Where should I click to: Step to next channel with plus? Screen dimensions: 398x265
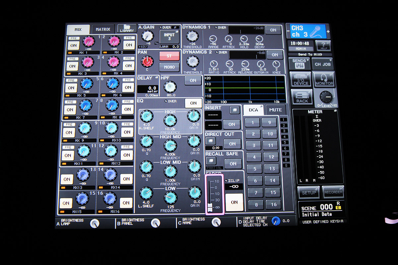click(328, 31)
